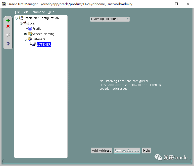Select the Local tree label

32,23
